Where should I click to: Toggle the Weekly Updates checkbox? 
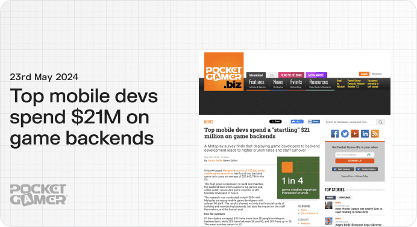[x=359, y=169]
